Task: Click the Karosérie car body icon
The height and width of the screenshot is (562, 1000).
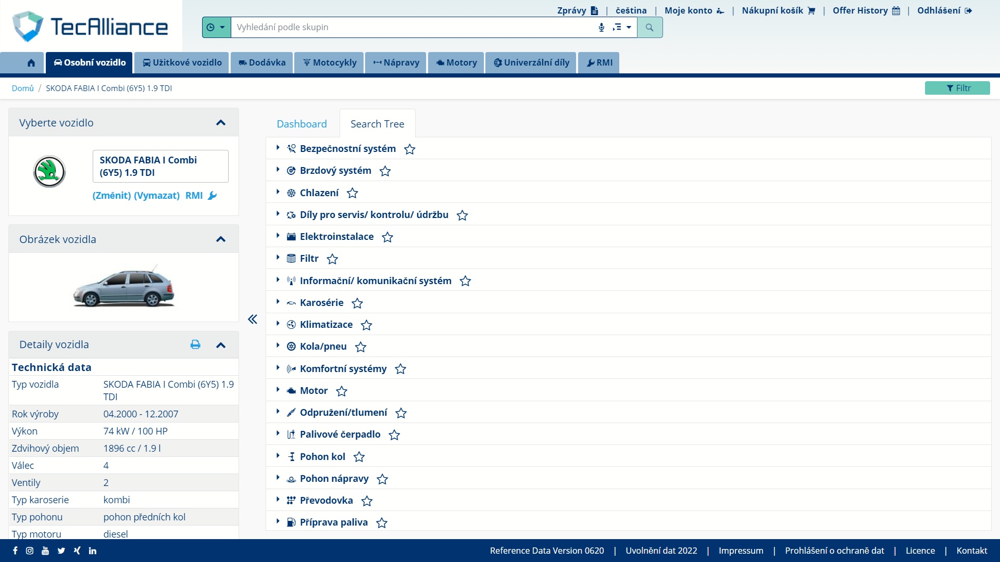Action: [291, 303]
